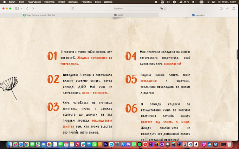Launch Visual Studio Code from the Dock
The width and height of the screenshot is (239, 149).
(x=190, y=144)
